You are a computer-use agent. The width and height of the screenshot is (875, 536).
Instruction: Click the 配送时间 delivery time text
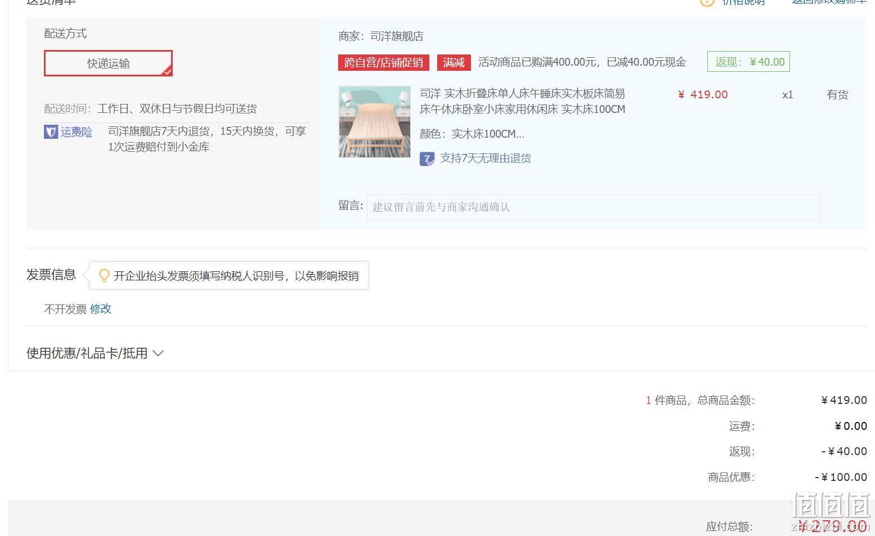150,108
